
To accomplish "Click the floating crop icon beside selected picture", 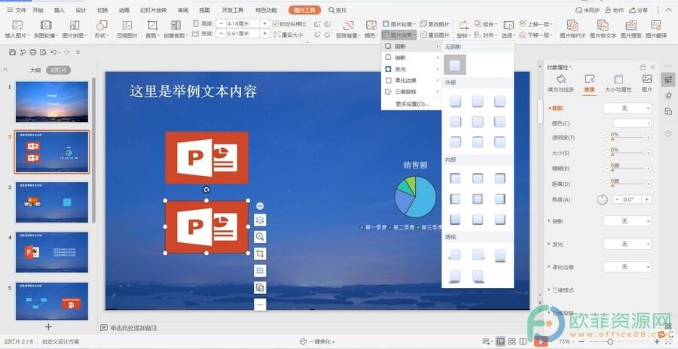I will tap(260, 253).
